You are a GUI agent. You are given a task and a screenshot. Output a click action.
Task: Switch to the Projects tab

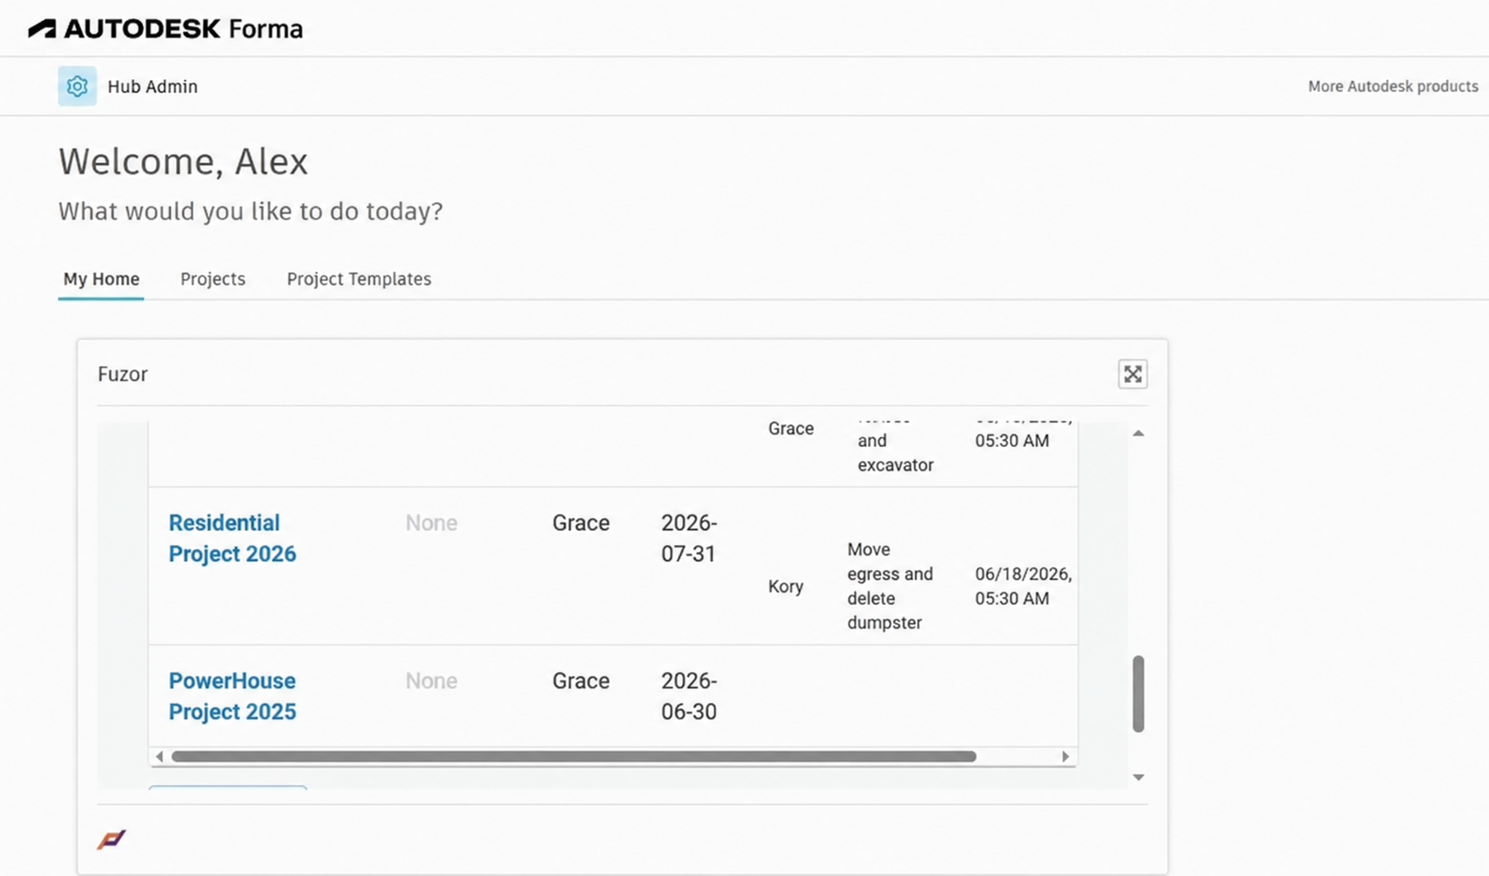[213, 279]
